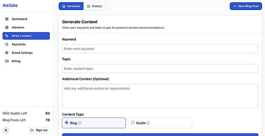
Task: Click the user avatar letter A
Action: tap(6, 130)
